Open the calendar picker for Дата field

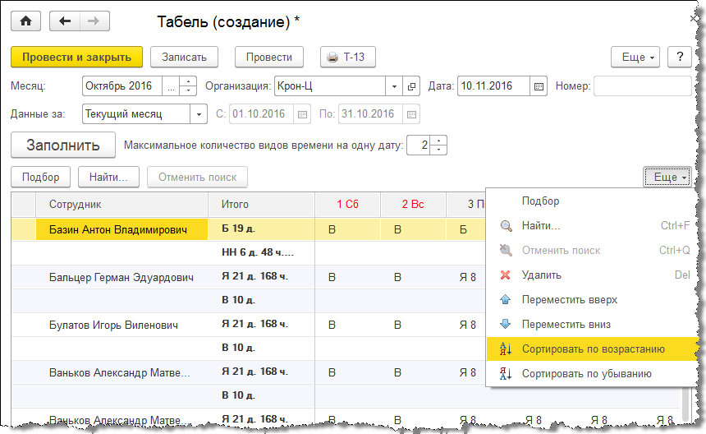tap(539, 85)
